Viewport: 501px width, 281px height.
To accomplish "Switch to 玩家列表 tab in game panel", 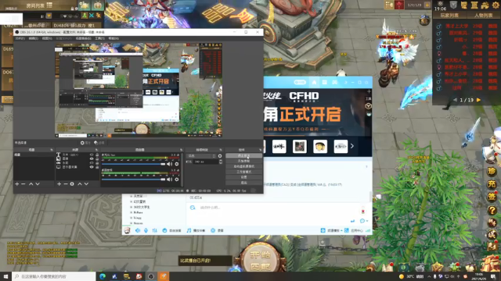I will pyautogui.click(x=449, y=16).
